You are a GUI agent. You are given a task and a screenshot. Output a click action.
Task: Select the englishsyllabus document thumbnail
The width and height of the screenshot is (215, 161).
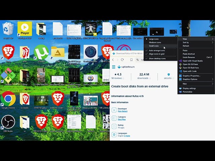74,123
